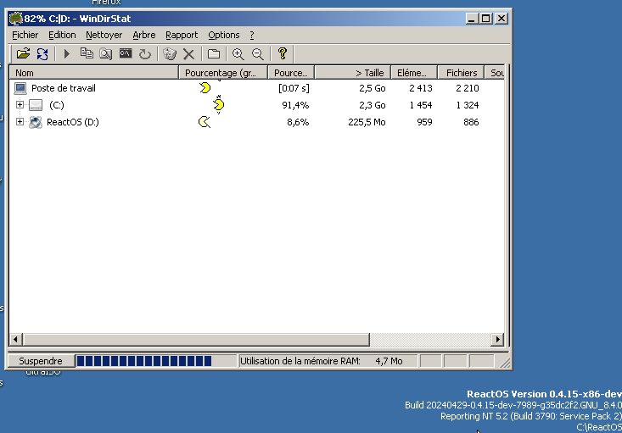Click the scroll left arrow
The image size is (622, 433).
pyautogui.click(x=15, y=339)
